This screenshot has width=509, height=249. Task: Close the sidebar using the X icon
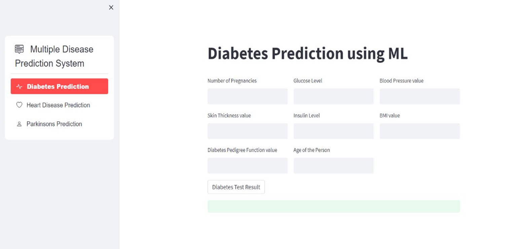pos(111,7)
